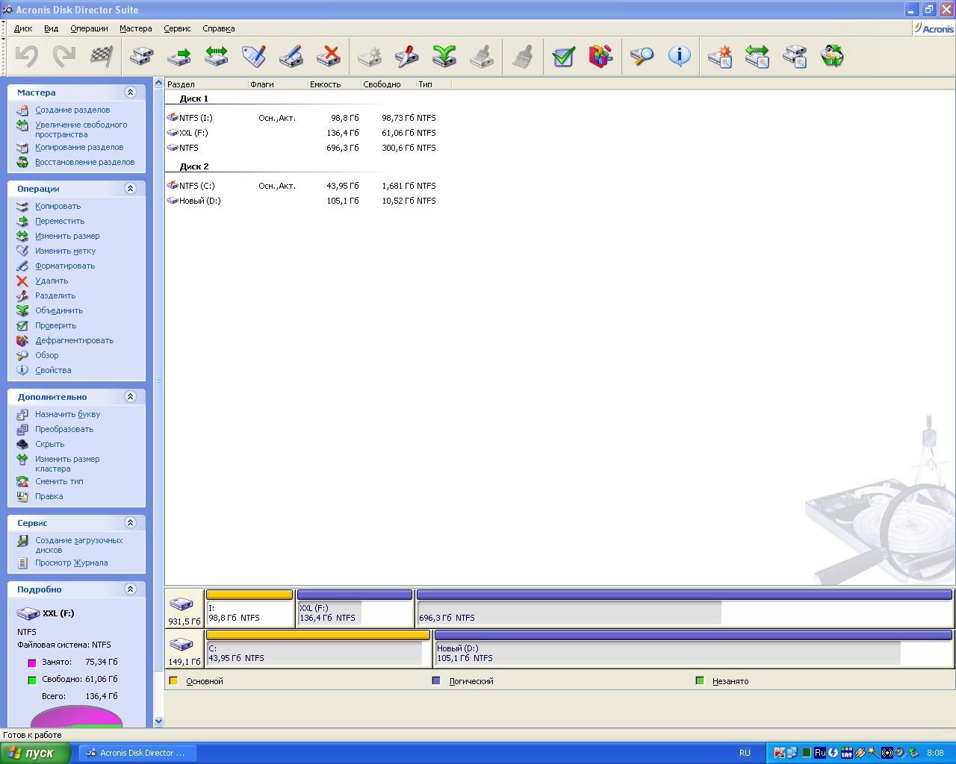The height and width of the screenshot is (764, 956).
Task: Select the 696,3 Гб NTFS block in disk map
Action: point(685,608)
